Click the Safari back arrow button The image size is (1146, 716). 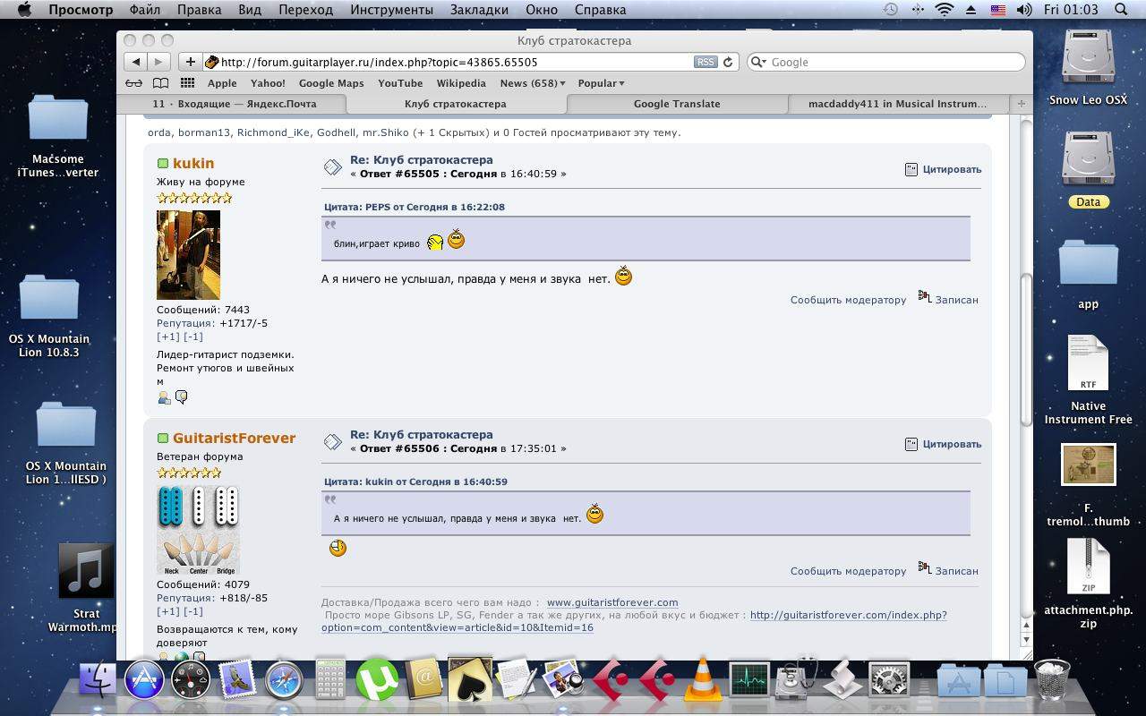pos(135,62)
